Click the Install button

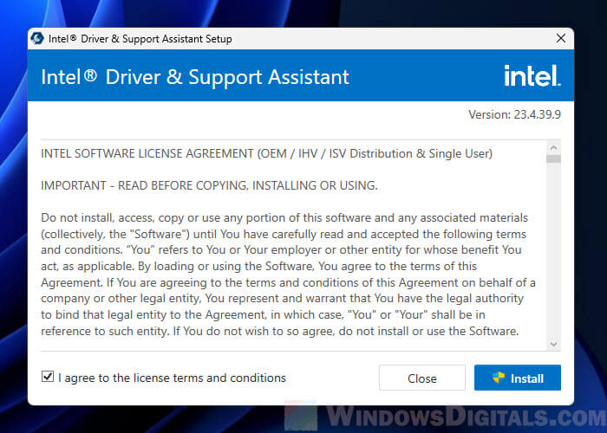[x=517, y=378]
